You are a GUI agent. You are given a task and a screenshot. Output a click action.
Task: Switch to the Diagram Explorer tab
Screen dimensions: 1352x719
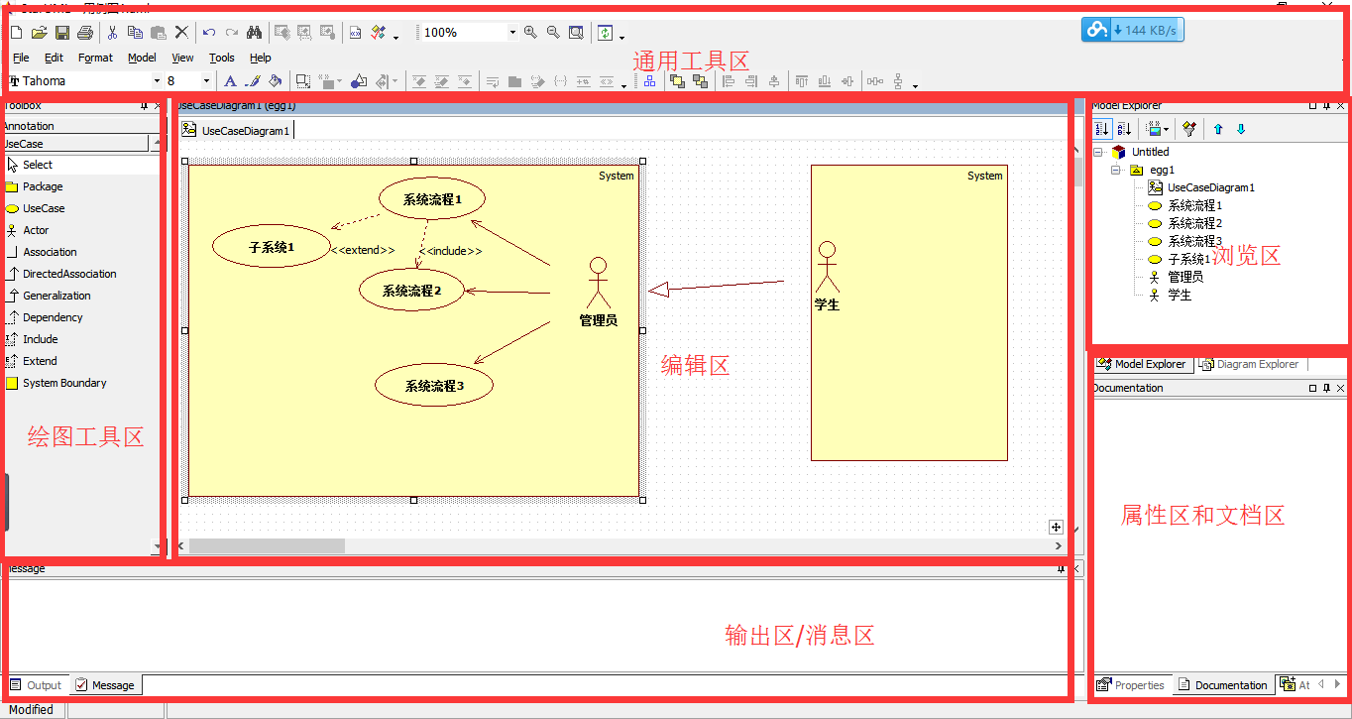point(1249,364)
